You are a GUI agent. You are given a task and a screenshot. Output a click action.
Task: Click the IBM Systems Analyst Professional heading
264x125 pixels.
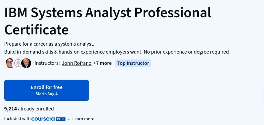[108, 13]
